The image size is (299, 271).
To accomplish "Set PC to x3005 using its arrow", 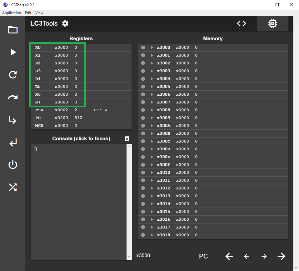I will [x=152, y=87].
